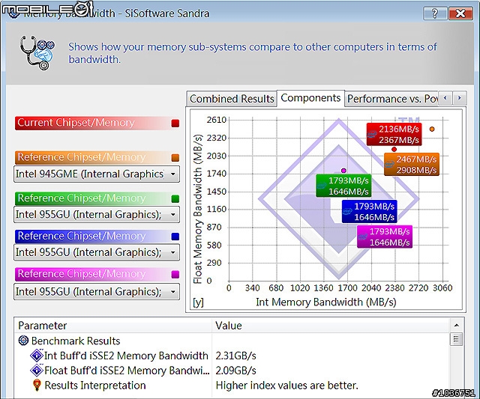Image resolution: width=480 pixels, height=399 pixels.
Task: Click the red Current Chipset color swatch
Action: tap(175, 124)
